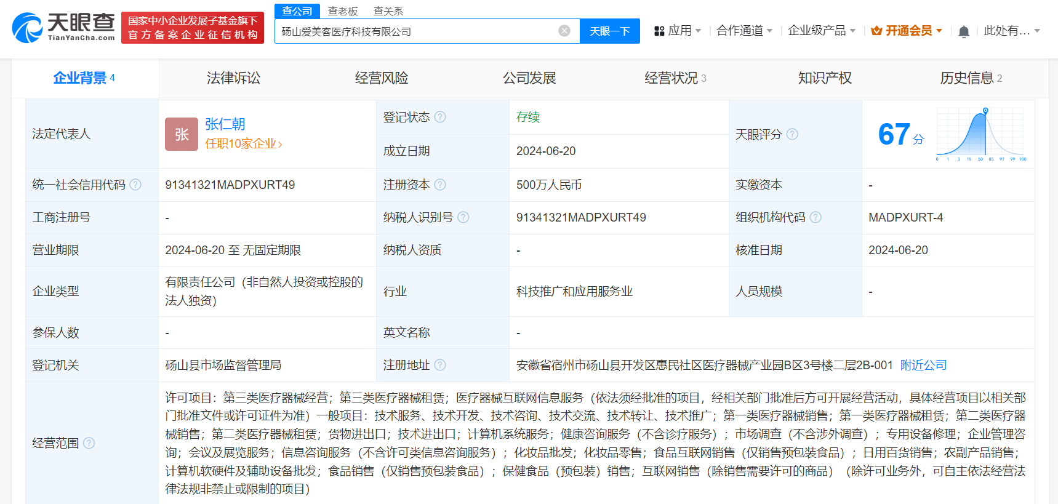Open 张仁朝 legal representative link
Screen dimensions: 1058x504
[x=225, y=124]
